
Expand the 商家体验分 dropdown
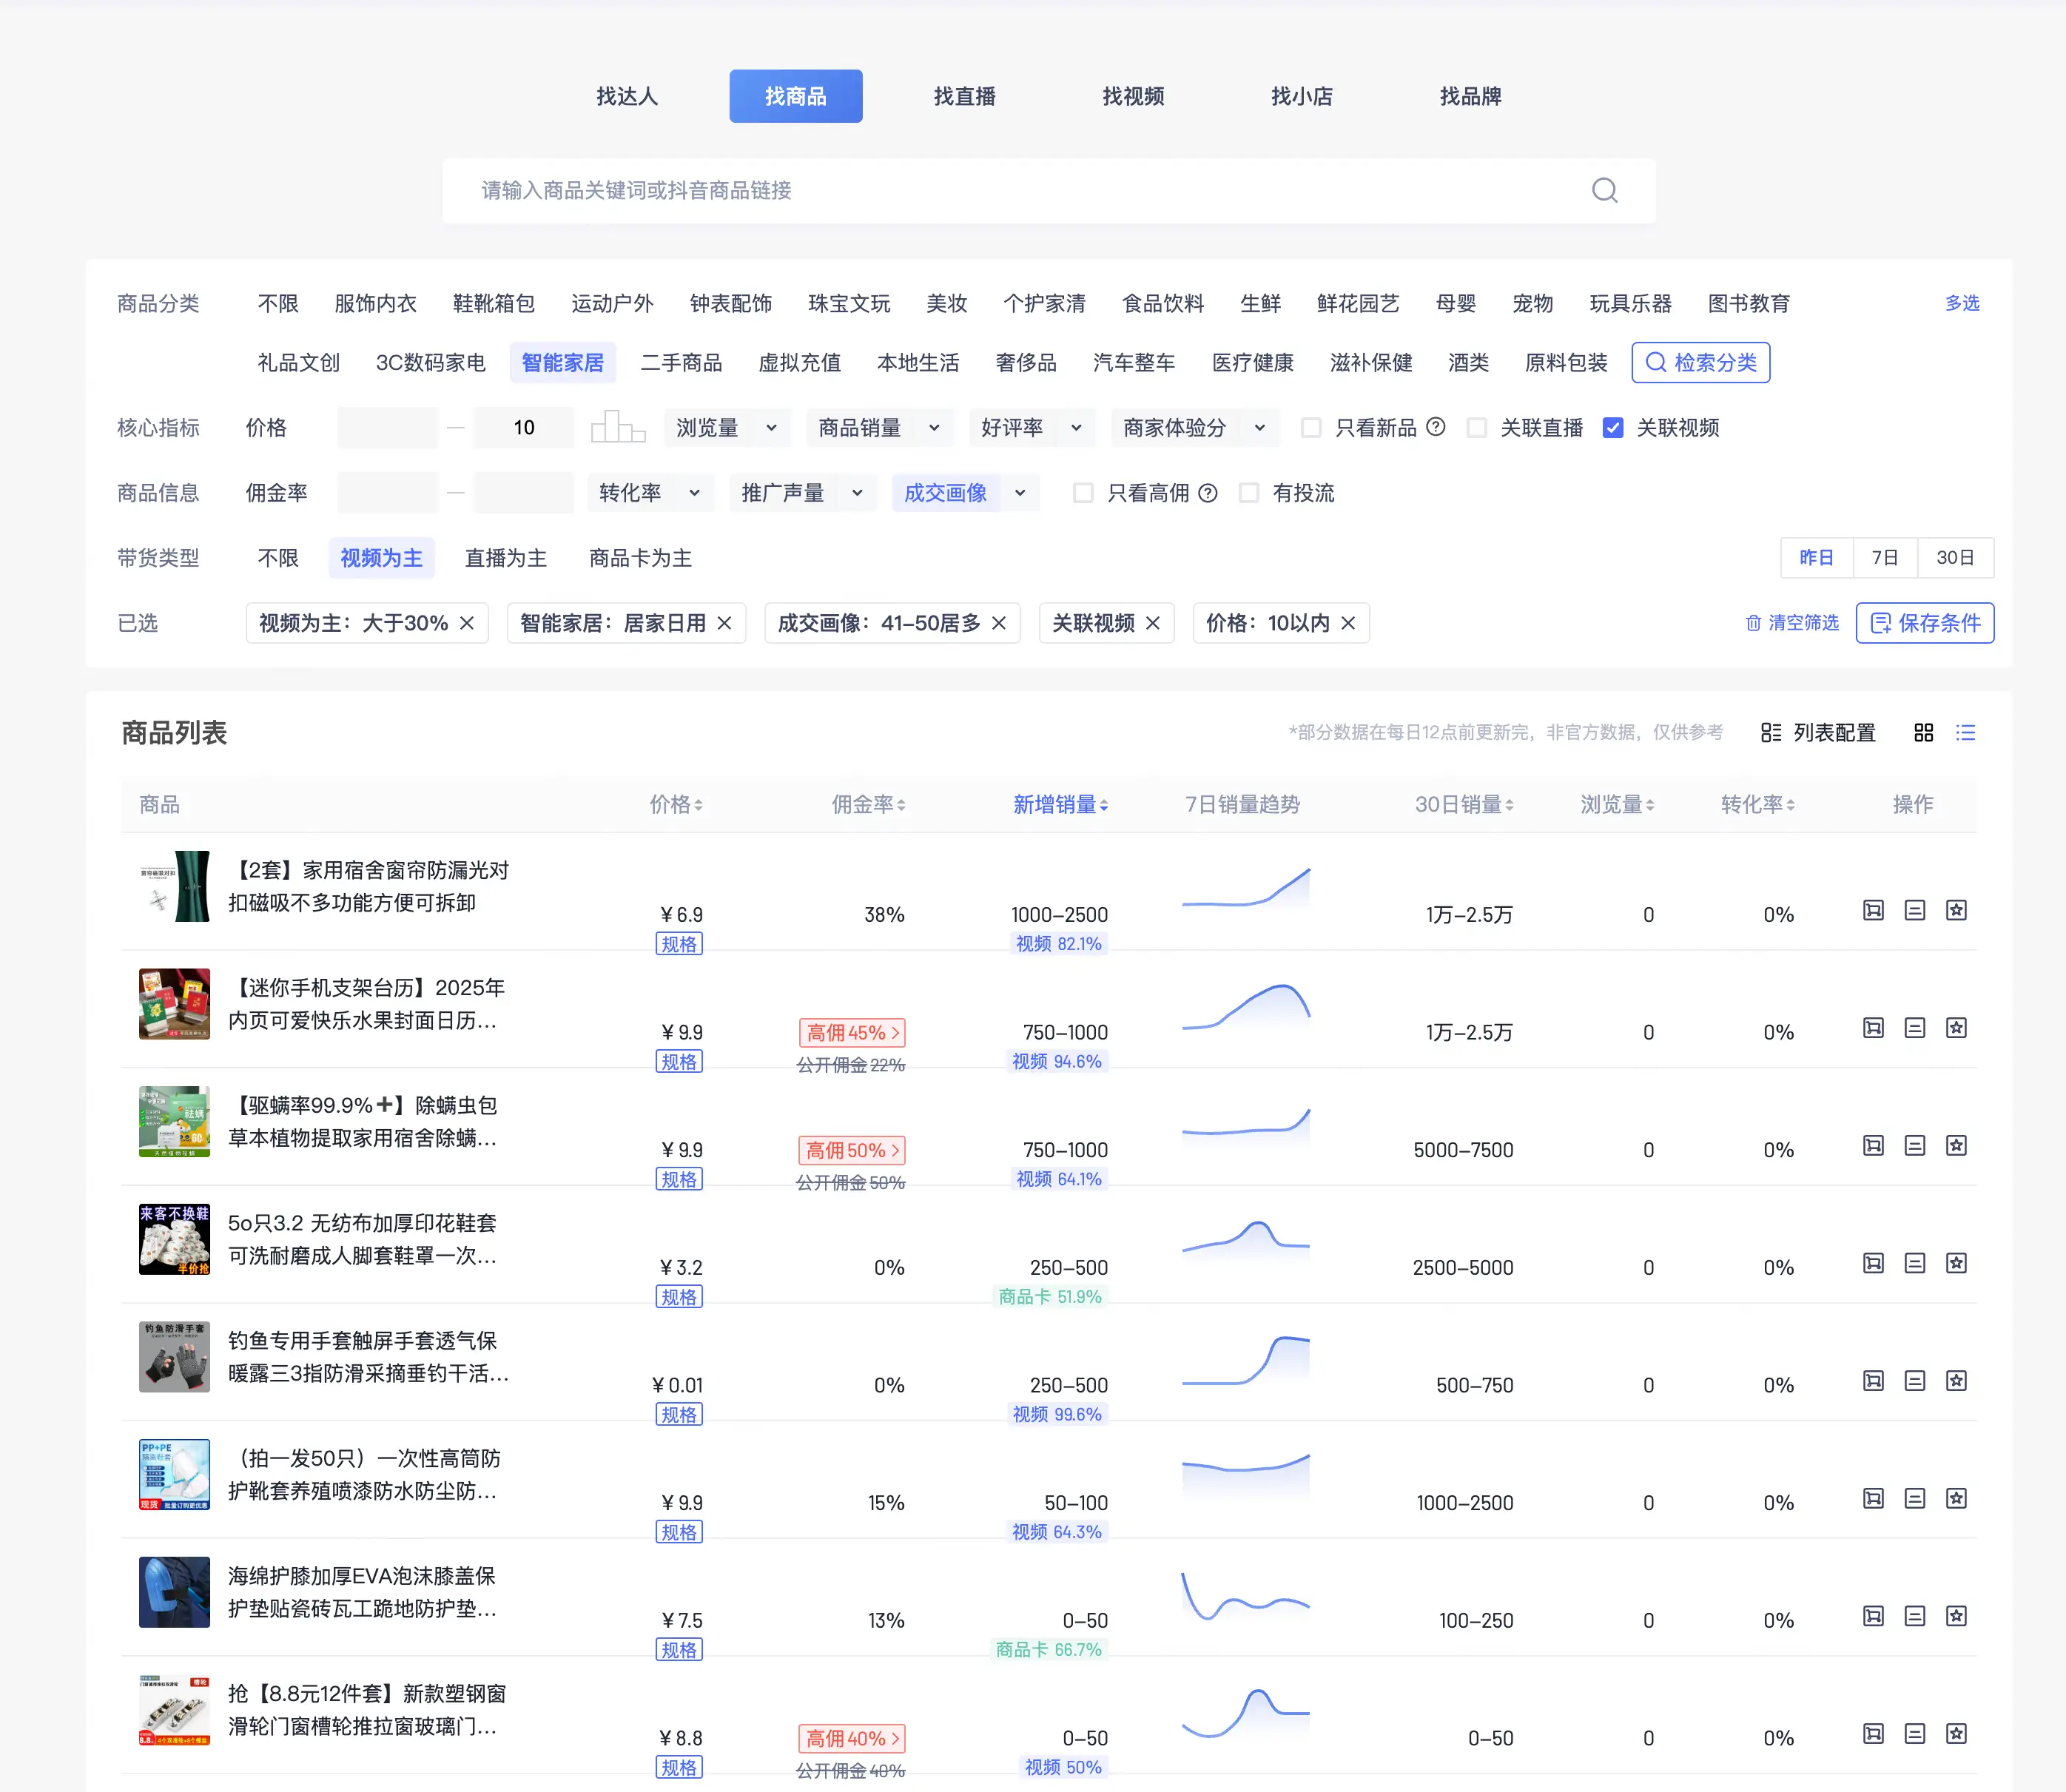click(1193, 428)
